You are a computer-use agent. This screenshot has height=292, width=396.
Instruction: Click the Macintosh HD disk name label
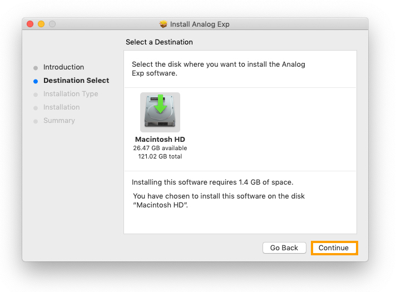click(x=160, y=140)
